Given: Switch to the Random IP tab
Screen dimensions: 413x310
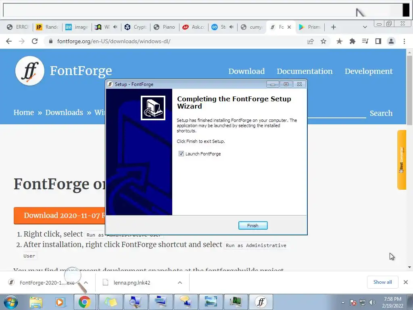Looking at the screenshot, I should click(x=47, y=27).
